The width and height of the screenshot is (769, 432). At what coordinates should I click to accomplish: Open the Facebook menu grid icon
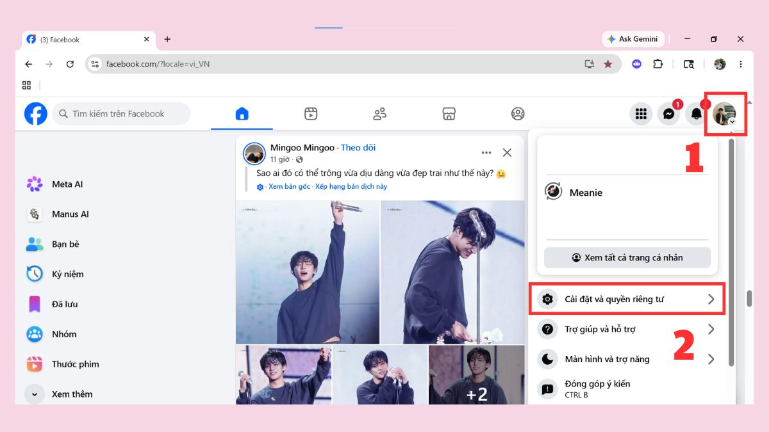[x=641, y=114]
